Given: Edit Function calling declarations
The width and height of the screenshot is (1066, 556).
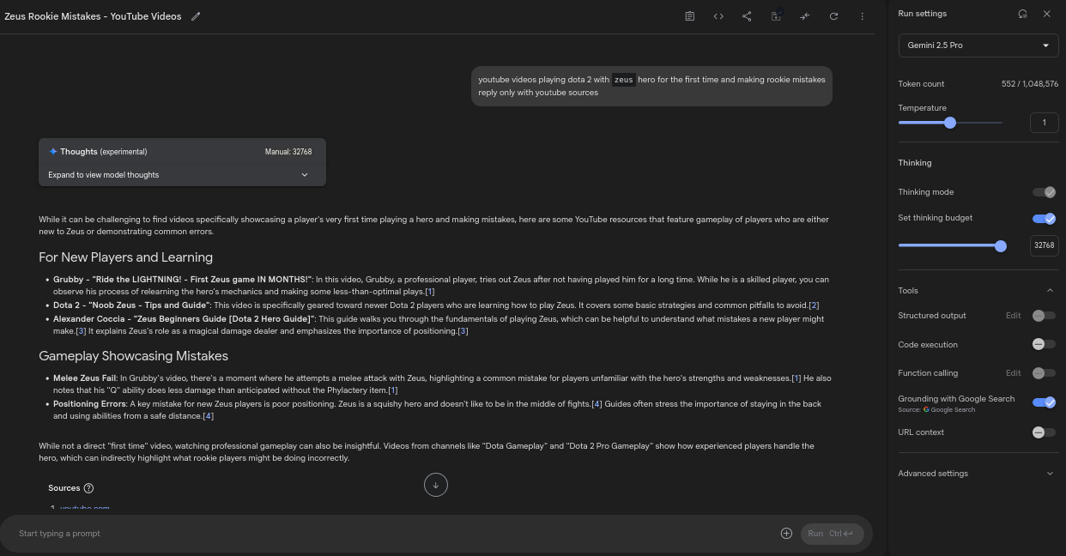Looking at the screenshot, I should (x=1013, y=373).
